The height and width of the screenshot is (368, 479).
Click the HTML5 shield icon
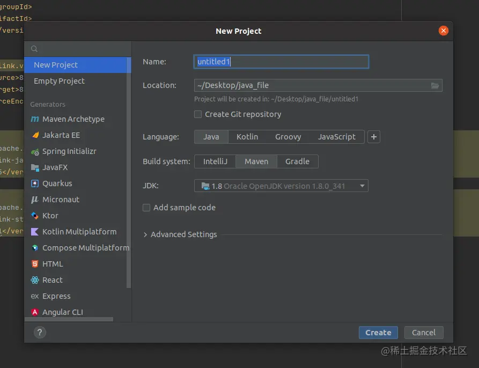point(35,264)
